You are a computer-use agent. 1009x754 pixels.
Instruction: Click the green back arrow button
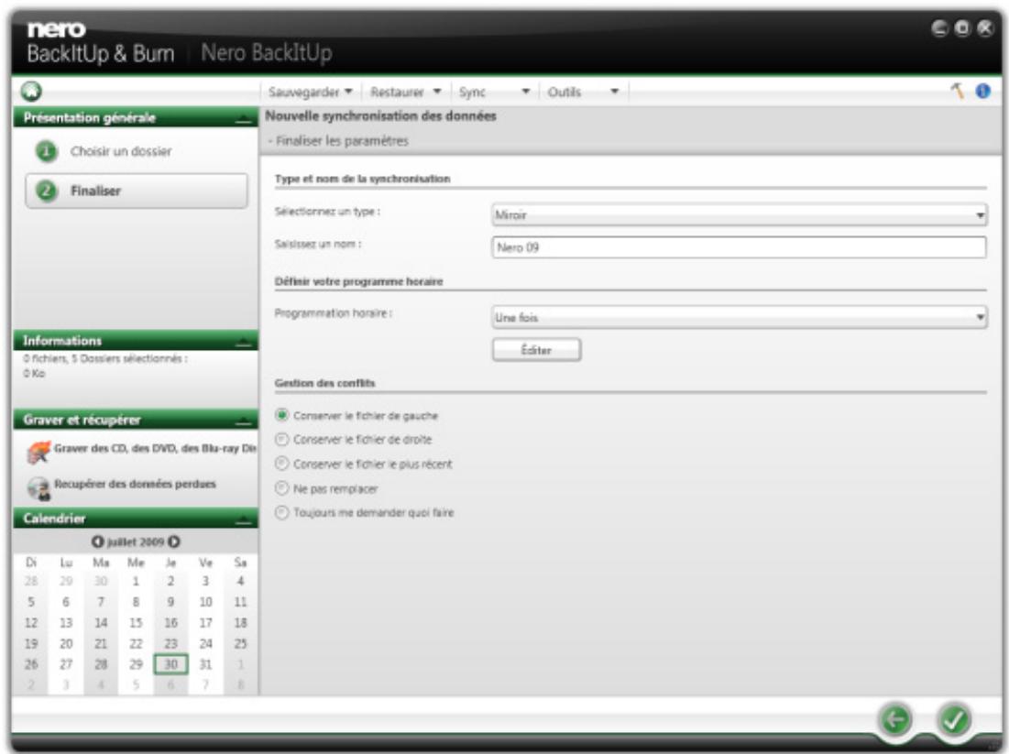(895, 719)
